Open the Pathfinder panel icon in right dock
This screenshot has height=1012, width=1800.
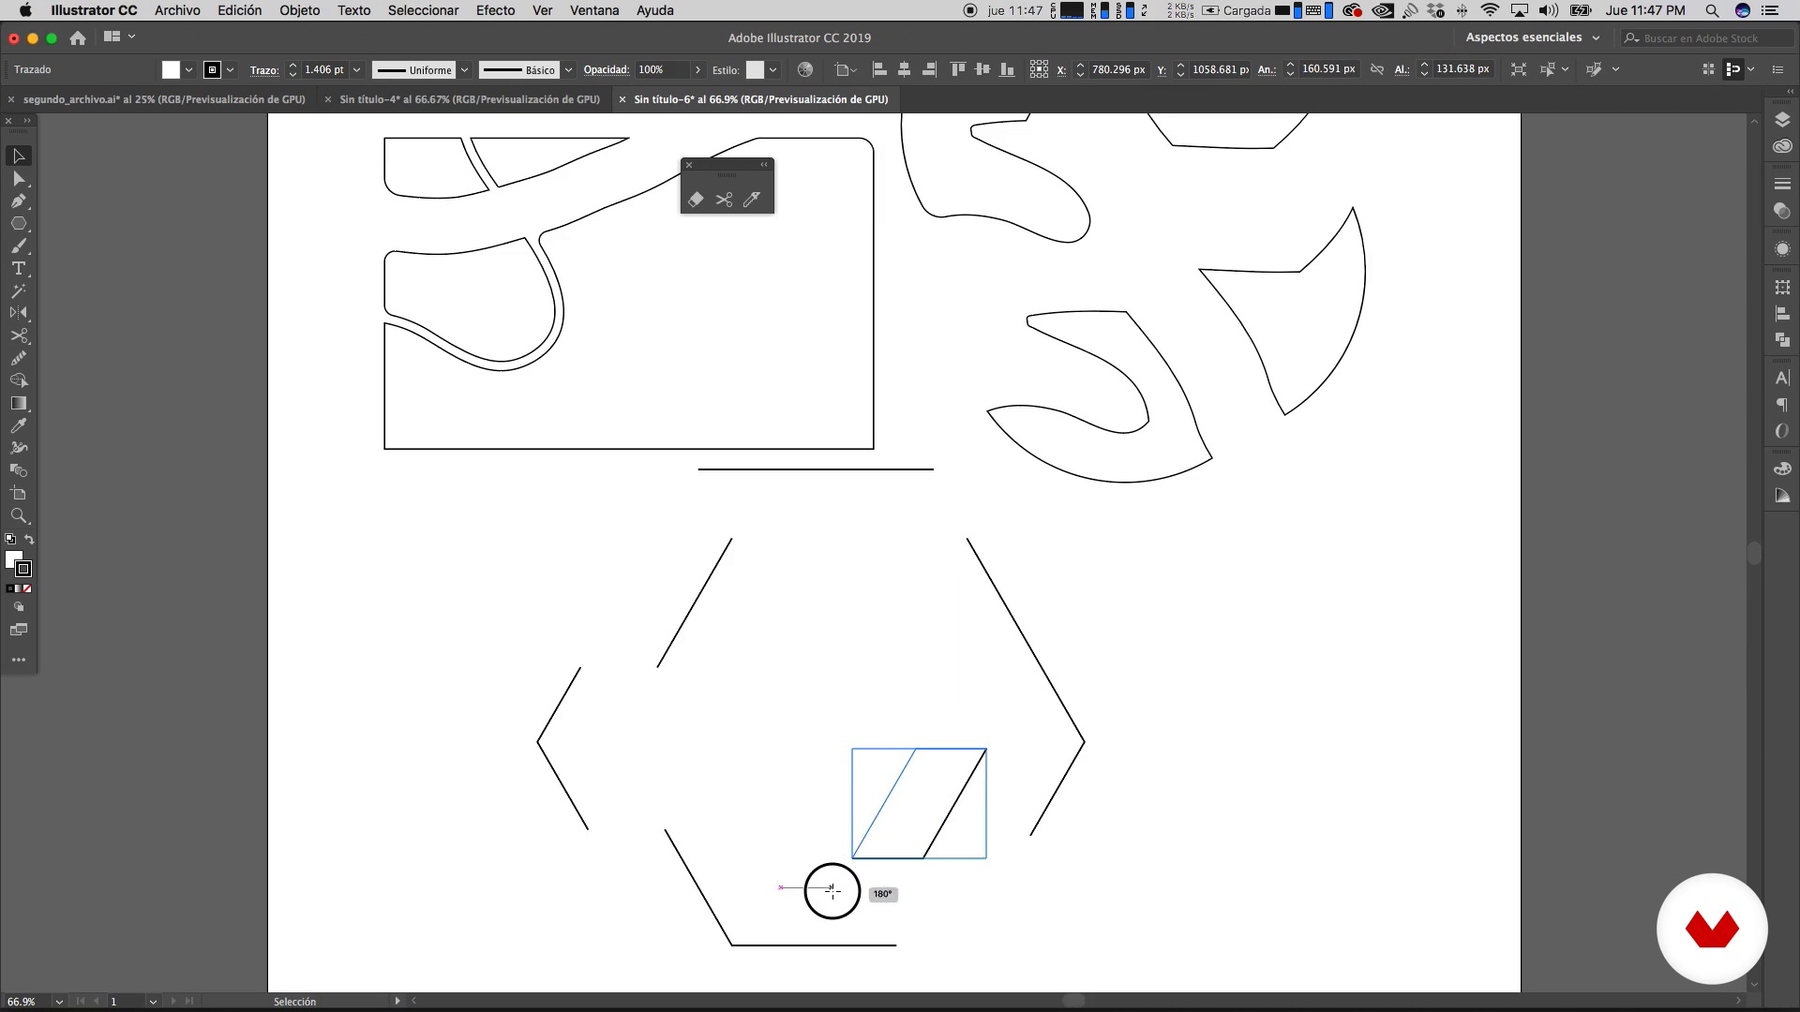tap(1782, 340)
